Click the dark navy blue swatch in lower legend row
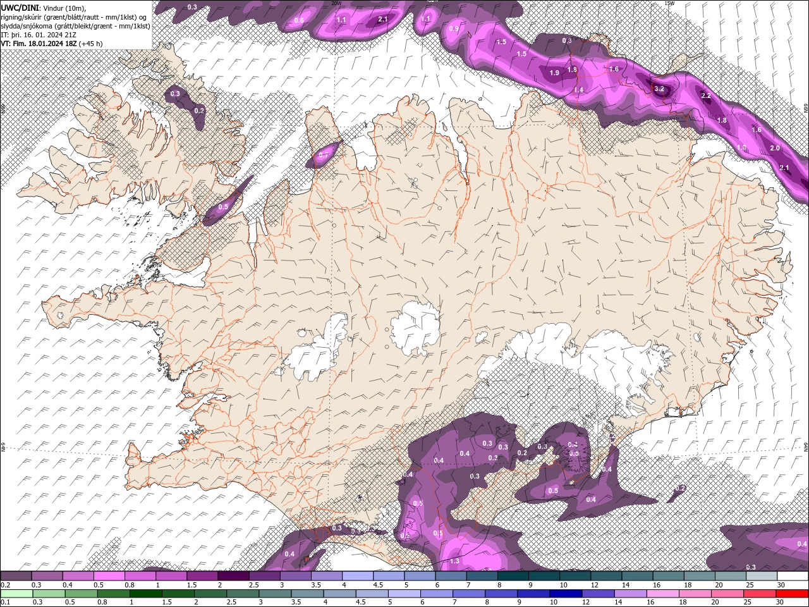Screen dimensions: 809x607 pyautogui.click(x=564, y=594)
